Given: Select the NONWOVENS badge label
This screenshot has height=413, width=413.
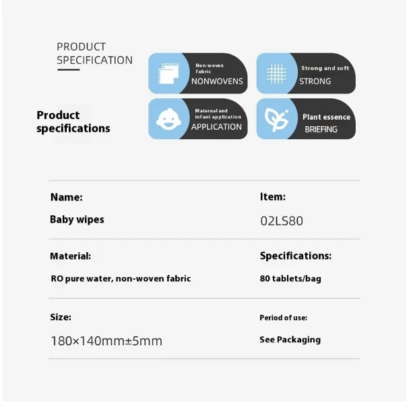Looking at the screenshot, I should [x=217, y=81].
